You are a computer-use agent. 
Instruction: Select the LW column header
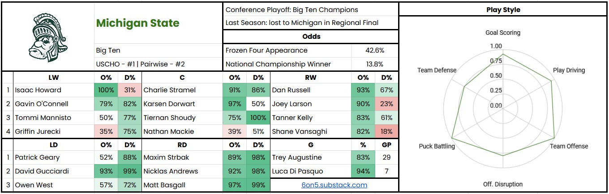click(x=54, y=78)
